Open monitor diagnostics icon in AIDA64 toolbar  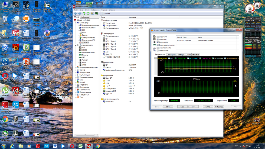pyautogui.click(x=97, y=13)
